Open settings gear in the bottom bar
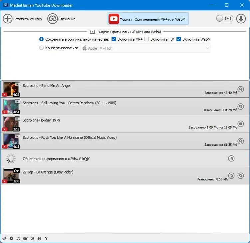Viewport: 250px width, 243px height. click(x=11, y=238)
